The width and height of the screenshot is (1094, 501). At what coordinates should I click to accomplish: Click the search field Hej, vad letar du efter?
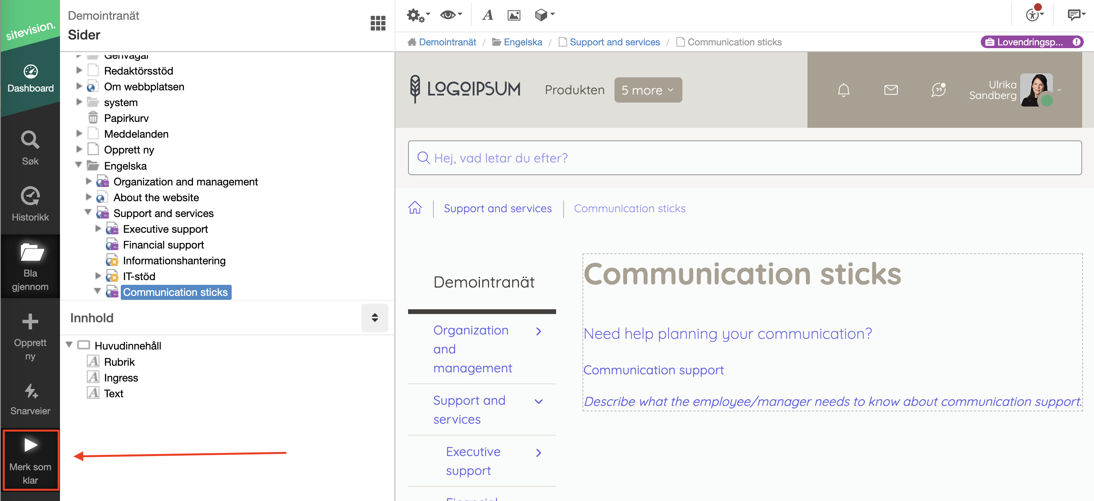click(x=744, y=158)
